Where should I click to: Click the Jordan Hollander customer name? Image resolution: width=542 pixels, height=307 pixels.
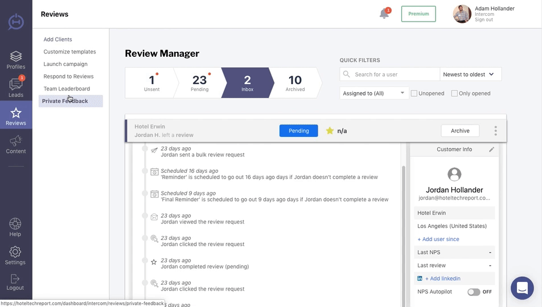pos(454,190)
